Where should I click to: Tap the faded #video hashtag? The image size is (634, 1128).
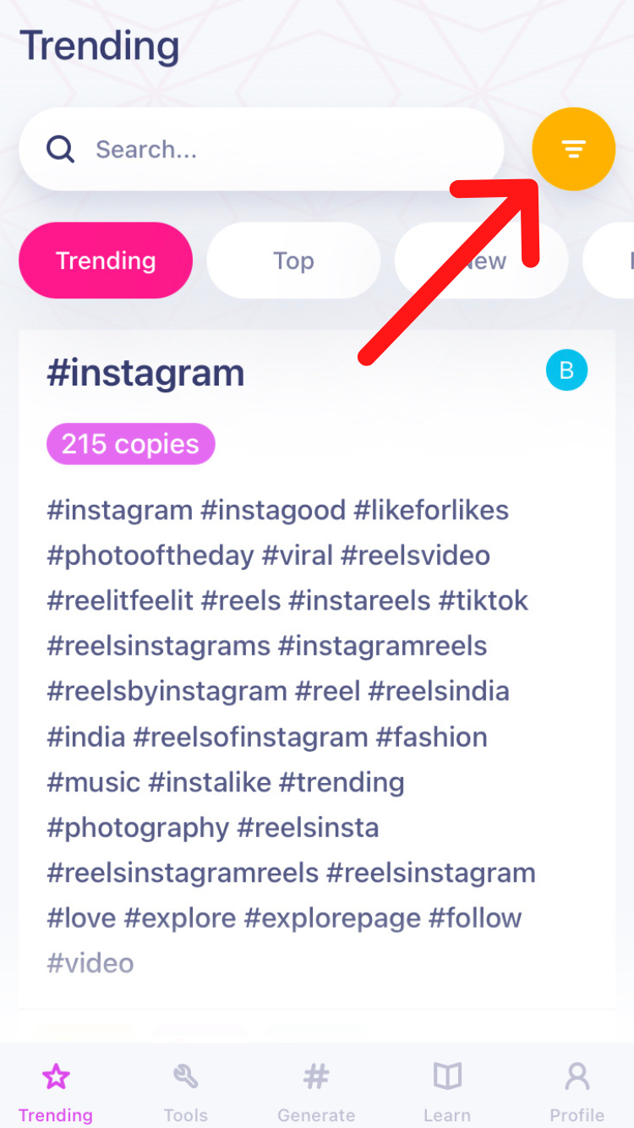click(x=90, y=963)
